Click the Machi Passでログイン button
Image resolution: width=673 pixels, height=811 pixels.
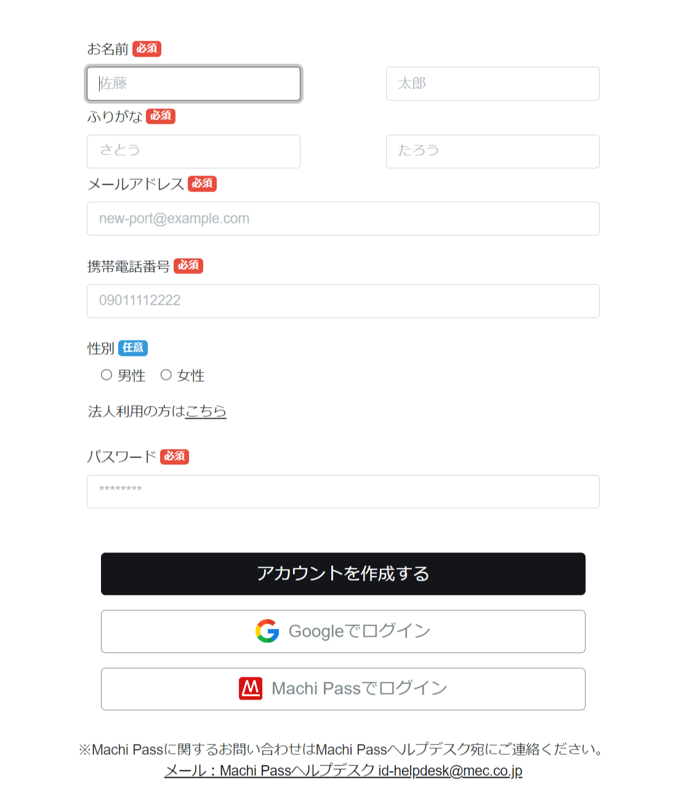tap(343, 689)
